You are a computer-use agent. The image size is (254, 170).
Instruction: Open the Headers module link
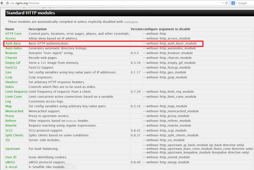tap(11, 82)
